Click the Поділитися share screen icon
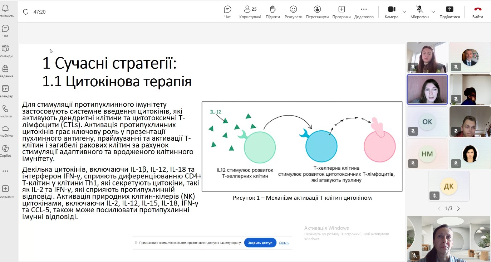The width and height of the screenshot is (491, 262). coord(450,10)
